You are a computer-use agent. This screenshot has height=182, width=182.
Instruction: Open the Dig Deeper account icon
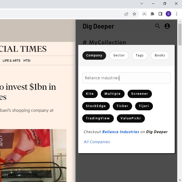pyautogui.click(x=167, y=26)
